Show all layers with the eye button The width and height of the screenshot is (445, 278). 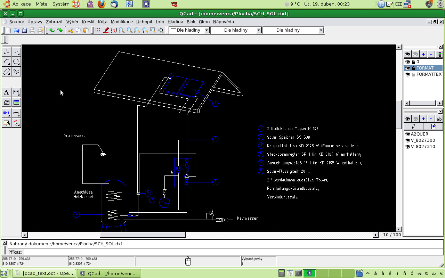(x=407, y=54)
